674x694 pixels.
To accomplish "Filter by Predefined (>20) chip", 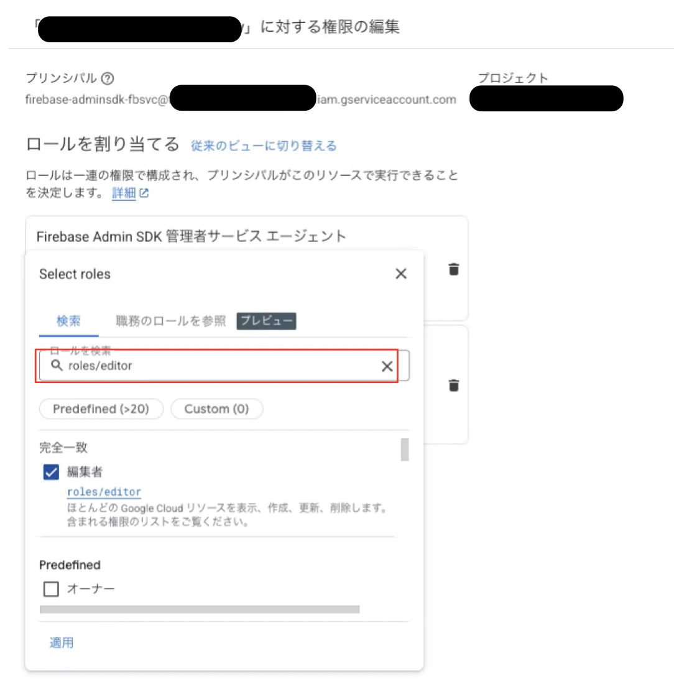I will point(101,409).
